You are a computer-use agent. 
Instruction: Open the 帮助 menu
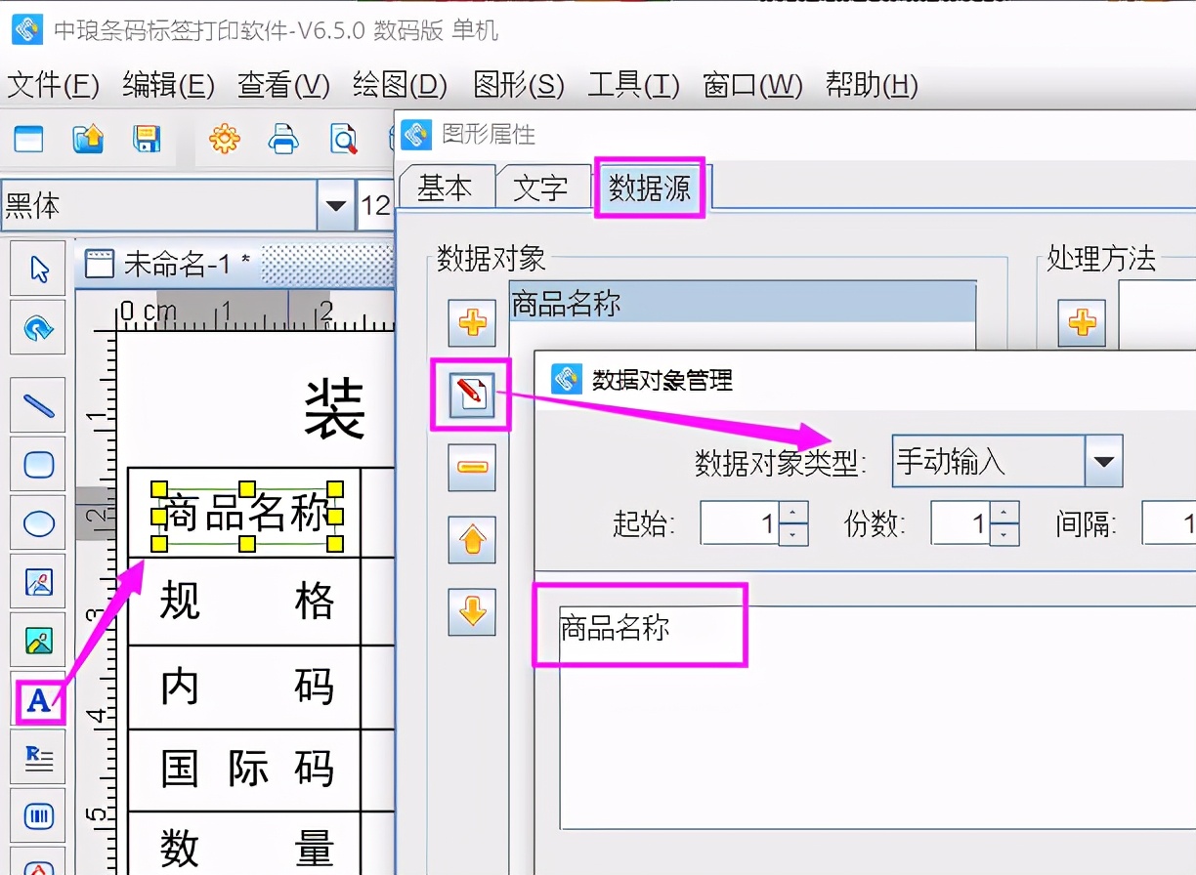872,86
